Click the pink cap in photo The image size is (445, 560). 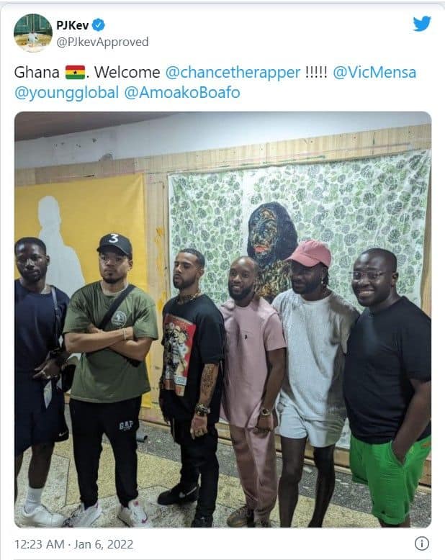pyautogui.click(x=310, y=253)
